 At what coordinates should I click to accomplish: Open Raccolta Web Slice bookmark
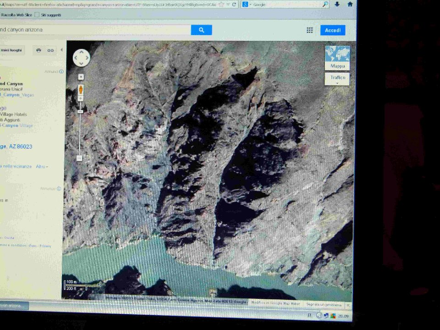(16, 15)
